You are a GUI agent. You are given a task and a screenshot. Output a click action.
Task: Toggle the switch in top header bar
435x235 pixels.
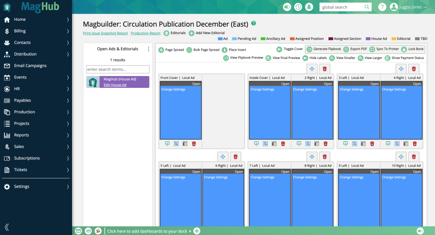(287, 7)
